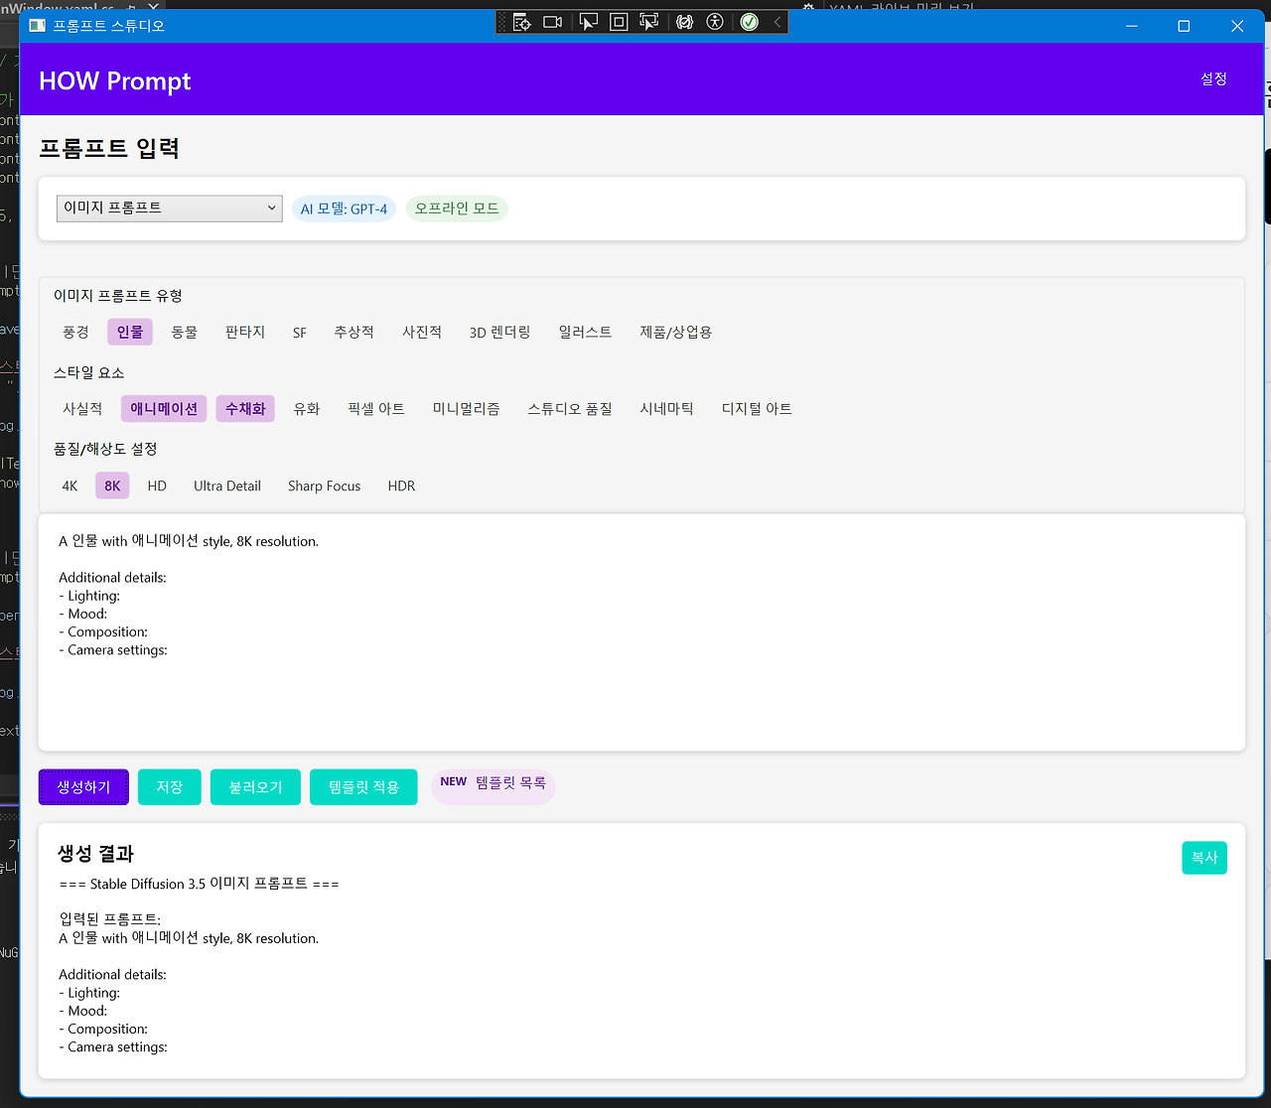Screen dimensions: 1271x1108
Task: Collapse the Live Preview toolbar with the chevron
Action: pos(777,21)
